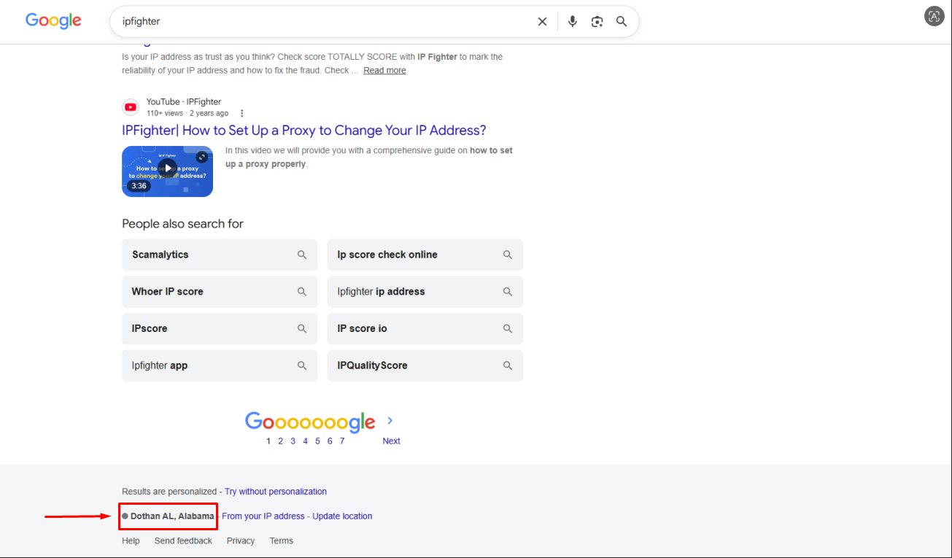Select IPQualityScore suggestion
Viewport: 952px width, 558px height.
pyautogui.click(x=425, y=365)
